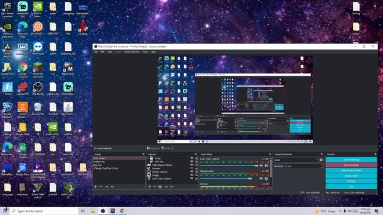383x215 pixels.
Task: Click the Stop Recording button
Action: click(351, 165)
